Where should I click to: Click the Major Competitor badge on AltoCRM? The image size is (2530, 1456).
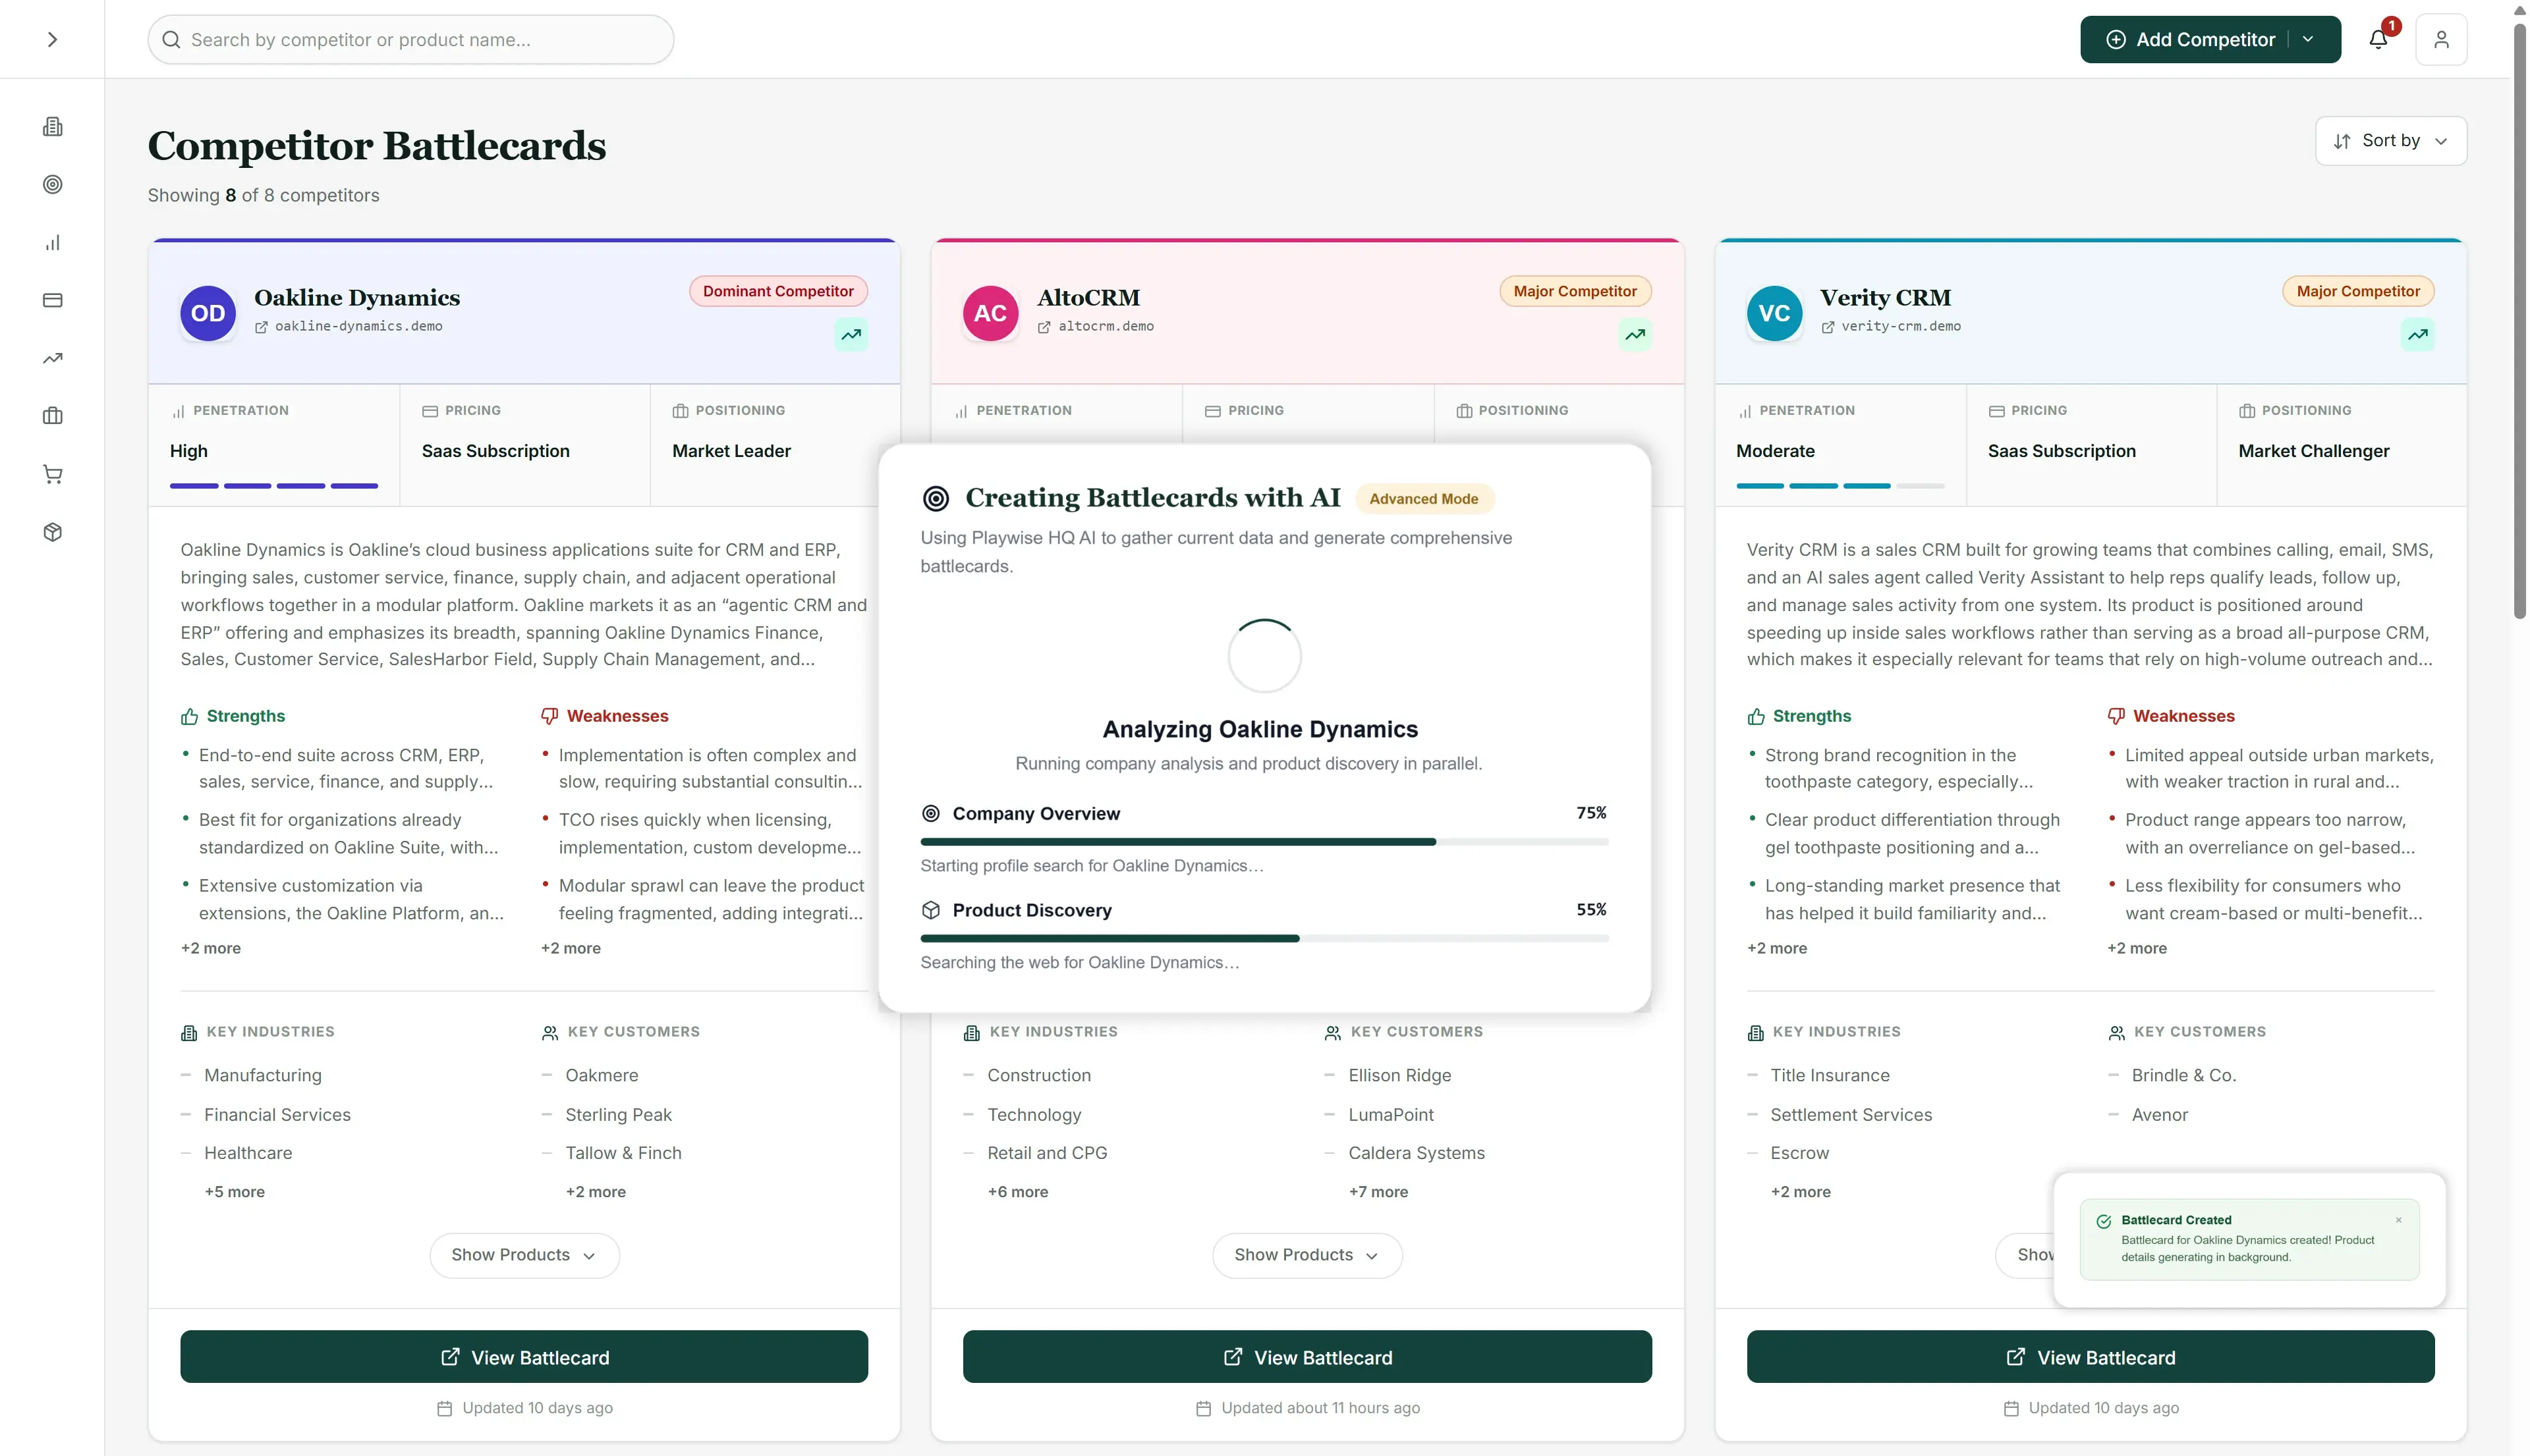(1575, 291)
